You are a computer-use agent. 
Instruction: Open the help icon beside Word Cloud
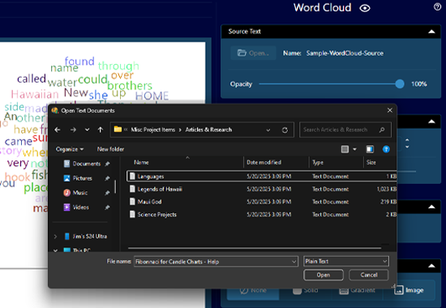437,6
